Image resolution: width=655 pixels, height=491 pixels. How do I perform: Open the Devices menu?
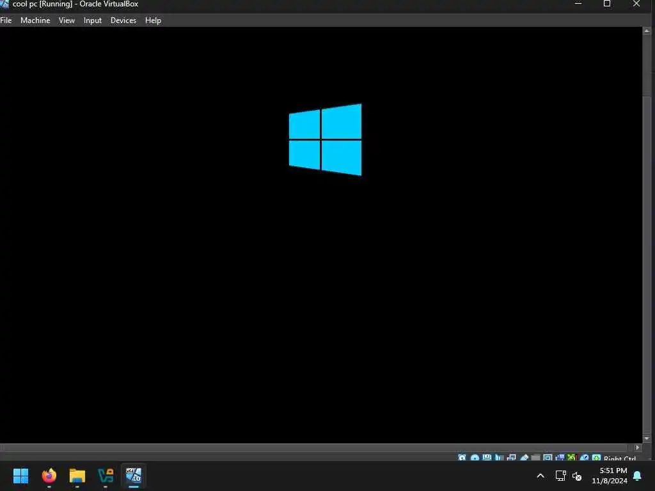(123, 20)
